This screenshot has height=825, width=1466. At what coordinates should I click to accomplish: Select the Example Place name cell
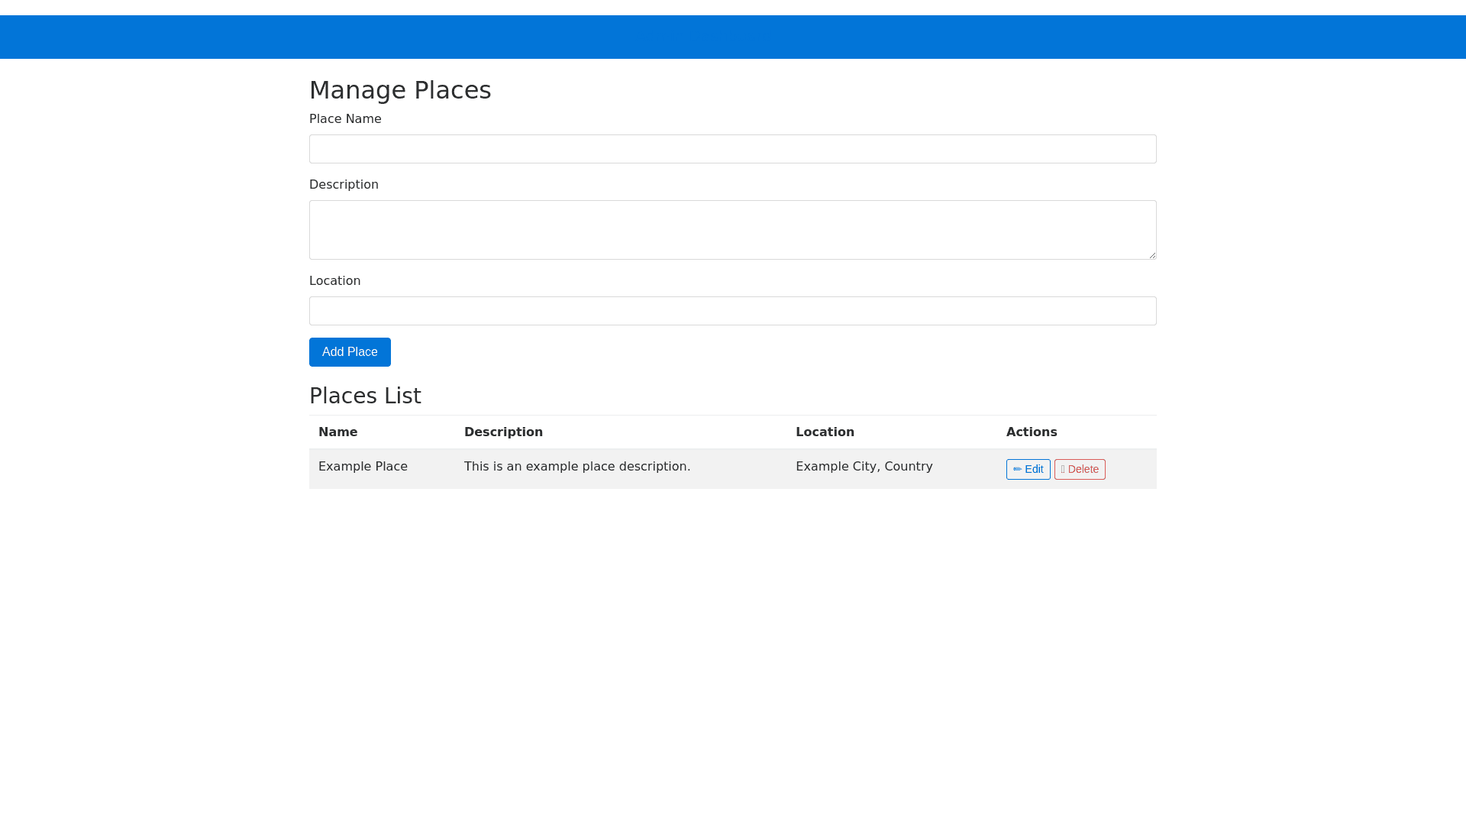click(x=363, y=467)
